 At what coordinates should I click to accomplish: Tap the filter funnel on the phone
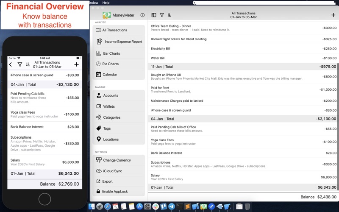(19, 64)
